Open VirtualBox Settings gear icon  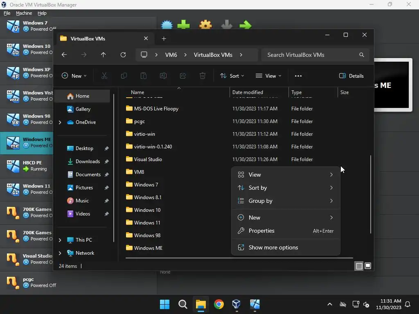(205, 25)
